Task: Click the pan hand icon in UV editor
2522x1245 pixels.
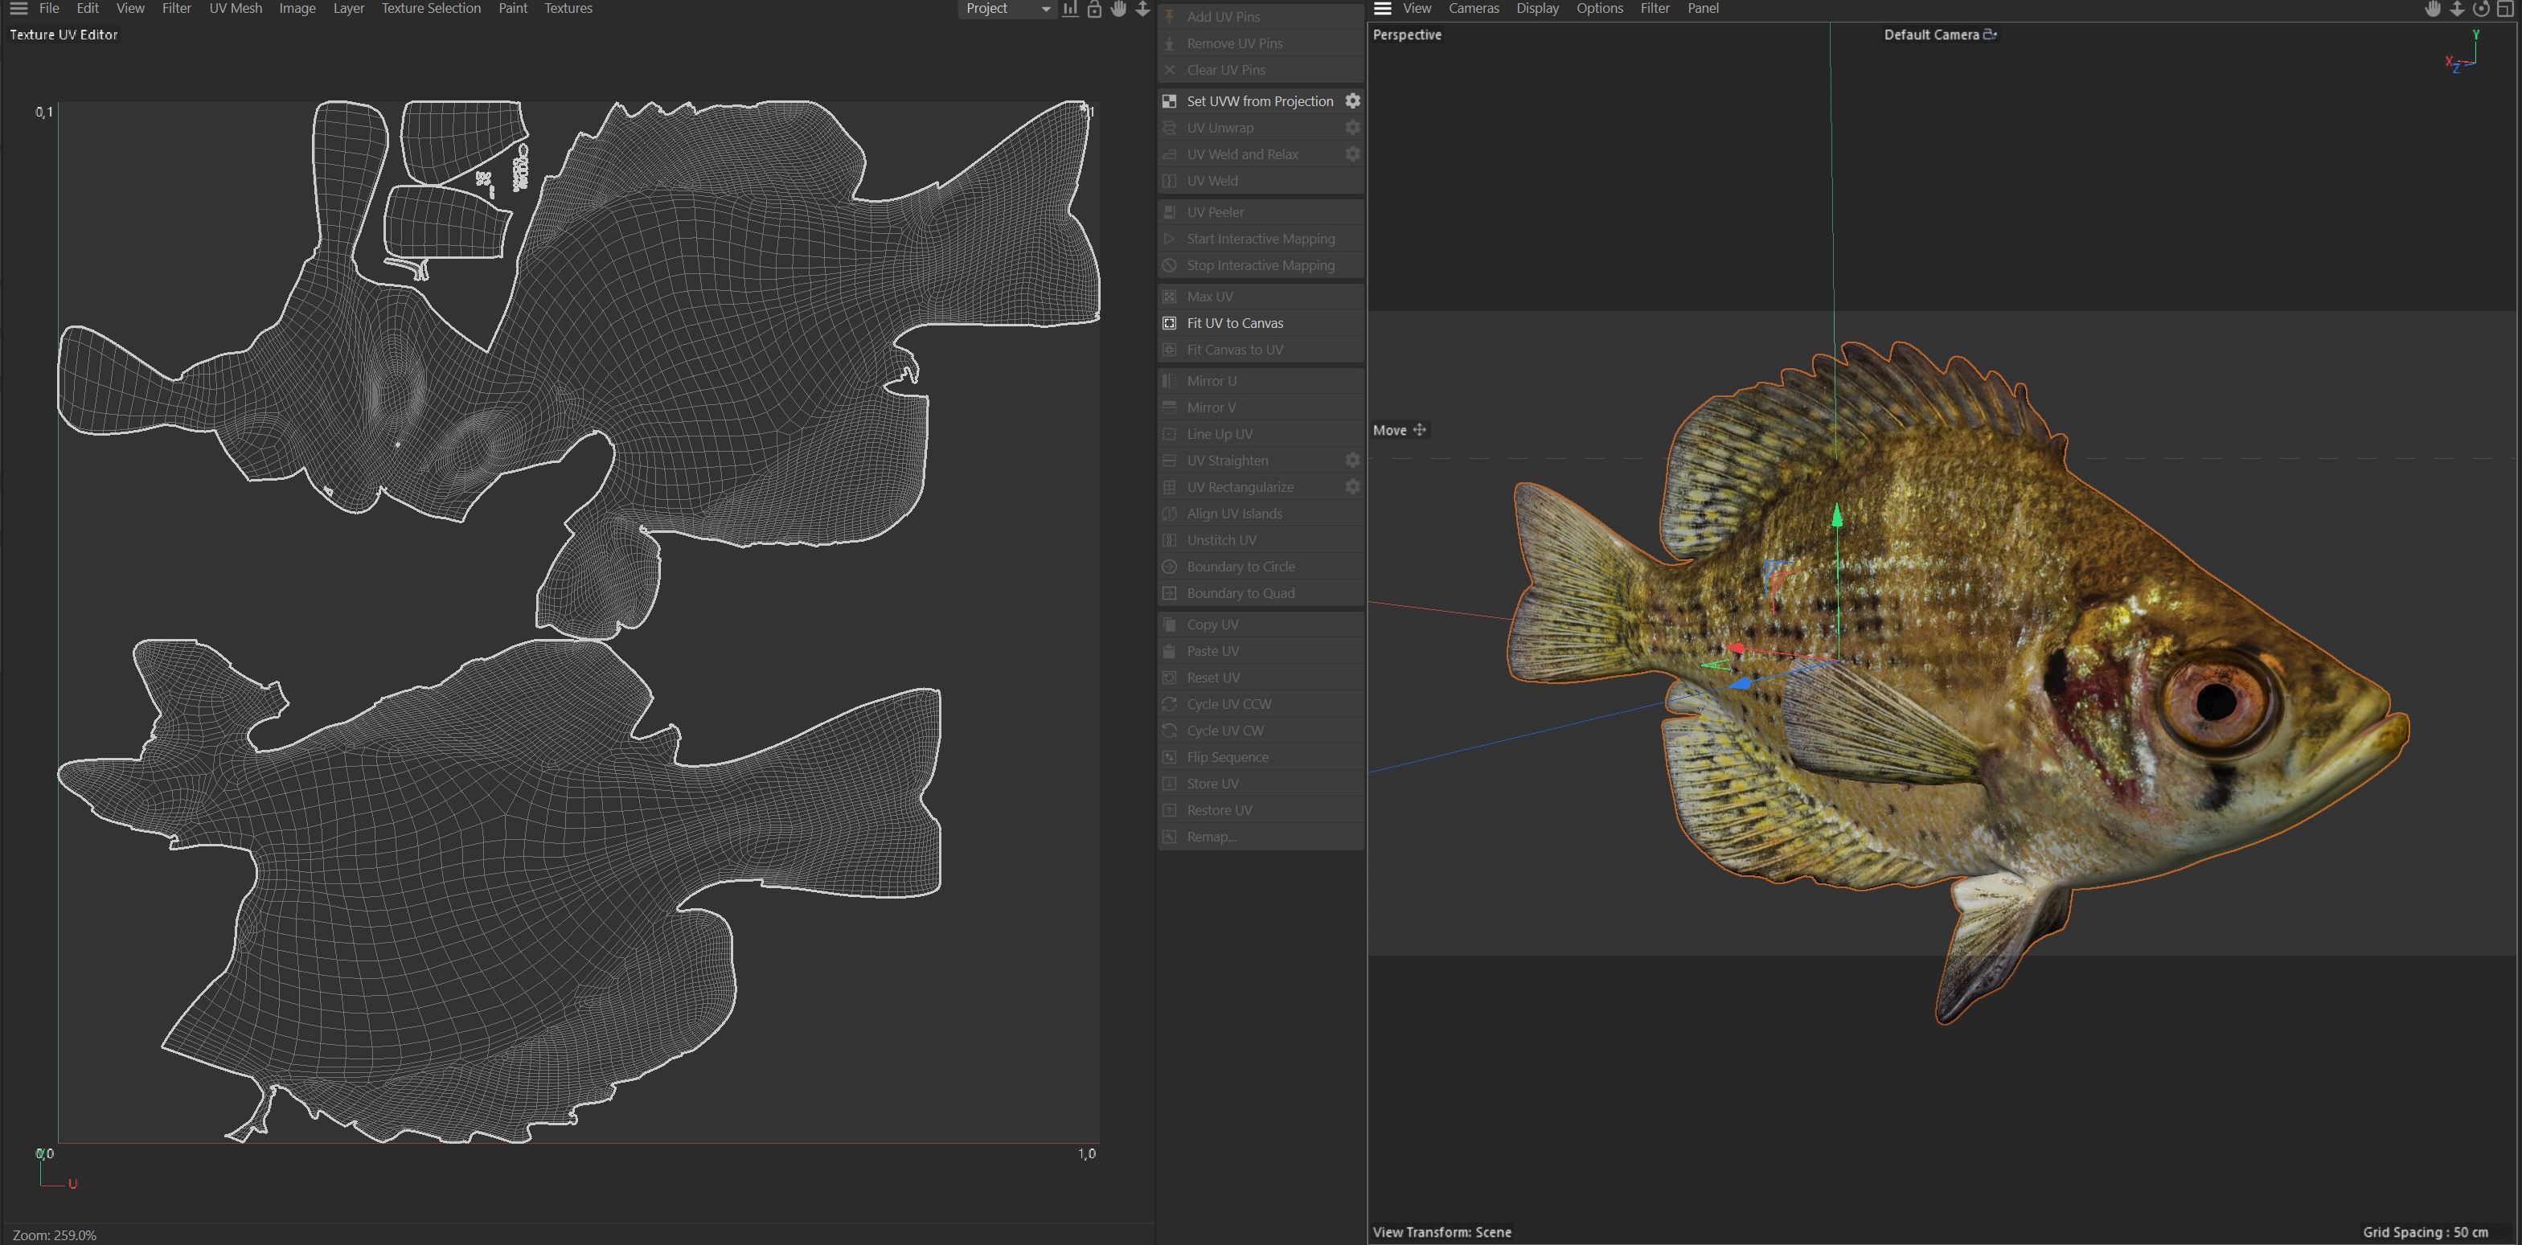Action: click(1118, 9)
